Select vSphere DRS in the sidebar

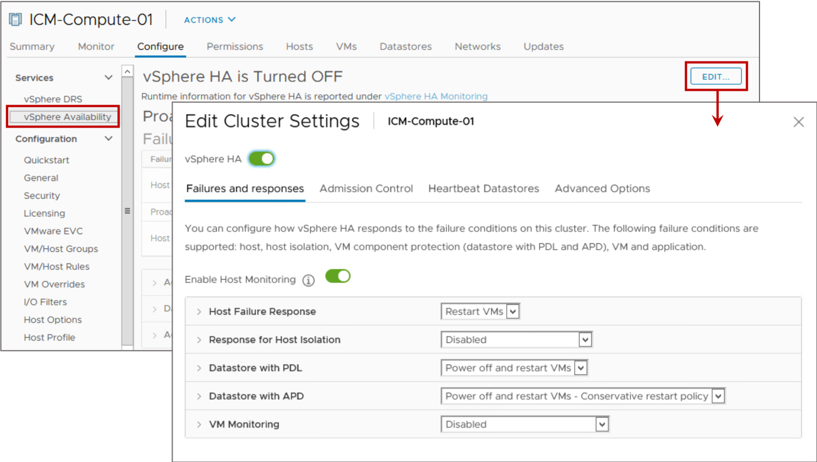point(53,99)
